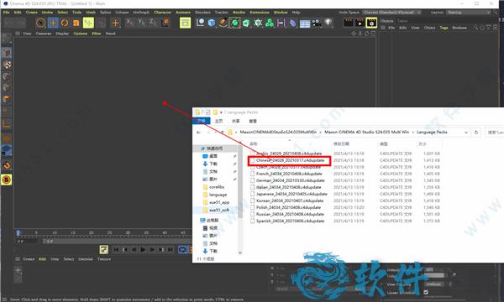This screenshot has height=302, width=504.
Task: Click Explorer sidebar scrollbar down arrow
Action: 240,253
